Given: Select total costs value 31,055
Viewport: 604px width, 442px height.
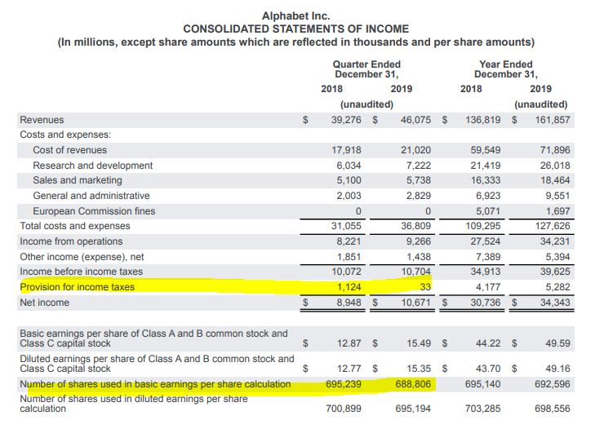Looking at the screenshot, I should (346, 226).
